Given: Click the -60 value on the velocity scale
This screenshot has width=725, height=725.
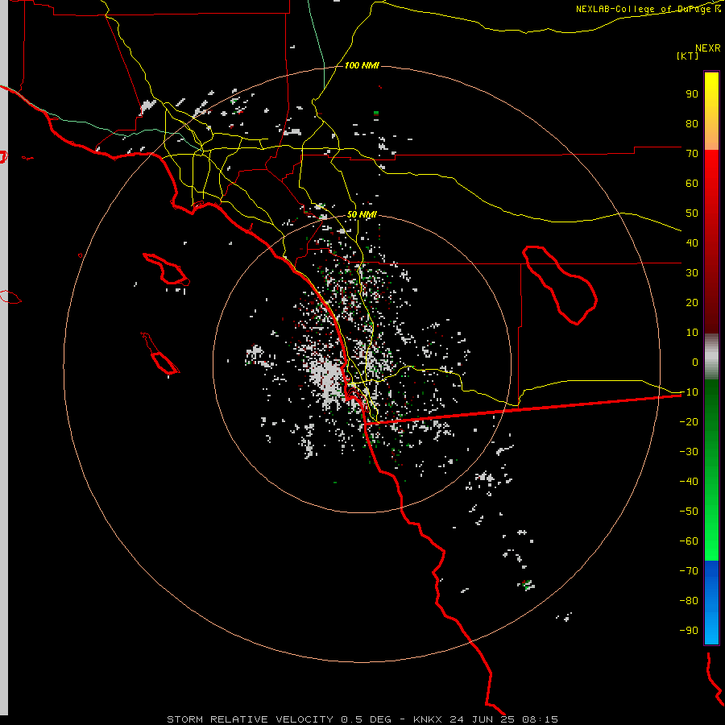Looking at the screenshot, I should pos(689,541).
